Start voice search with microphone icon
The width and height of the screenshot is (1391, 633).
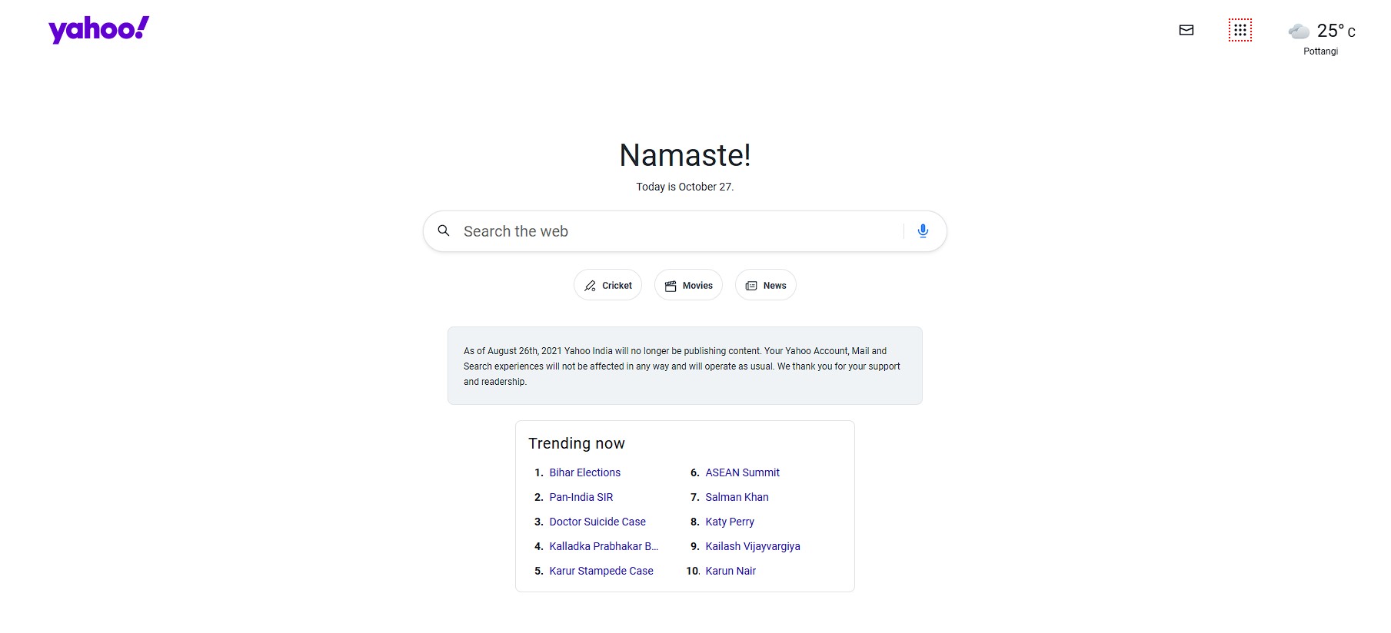coord(923,230)
